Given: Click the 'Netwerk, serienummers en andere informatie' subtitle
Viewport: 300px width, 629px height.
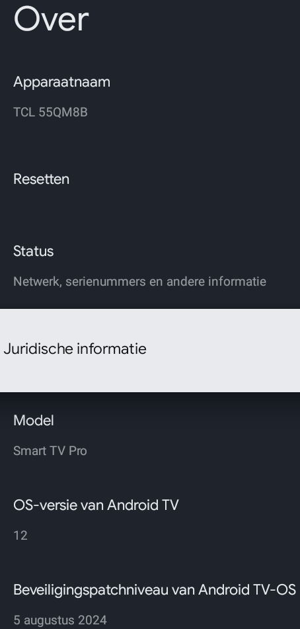Looking at the screenshot, I should click(140, 282).
